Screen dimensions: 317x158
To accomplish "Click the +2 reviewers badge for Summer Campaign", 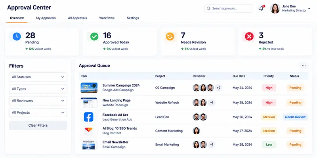I will (218, 88).
